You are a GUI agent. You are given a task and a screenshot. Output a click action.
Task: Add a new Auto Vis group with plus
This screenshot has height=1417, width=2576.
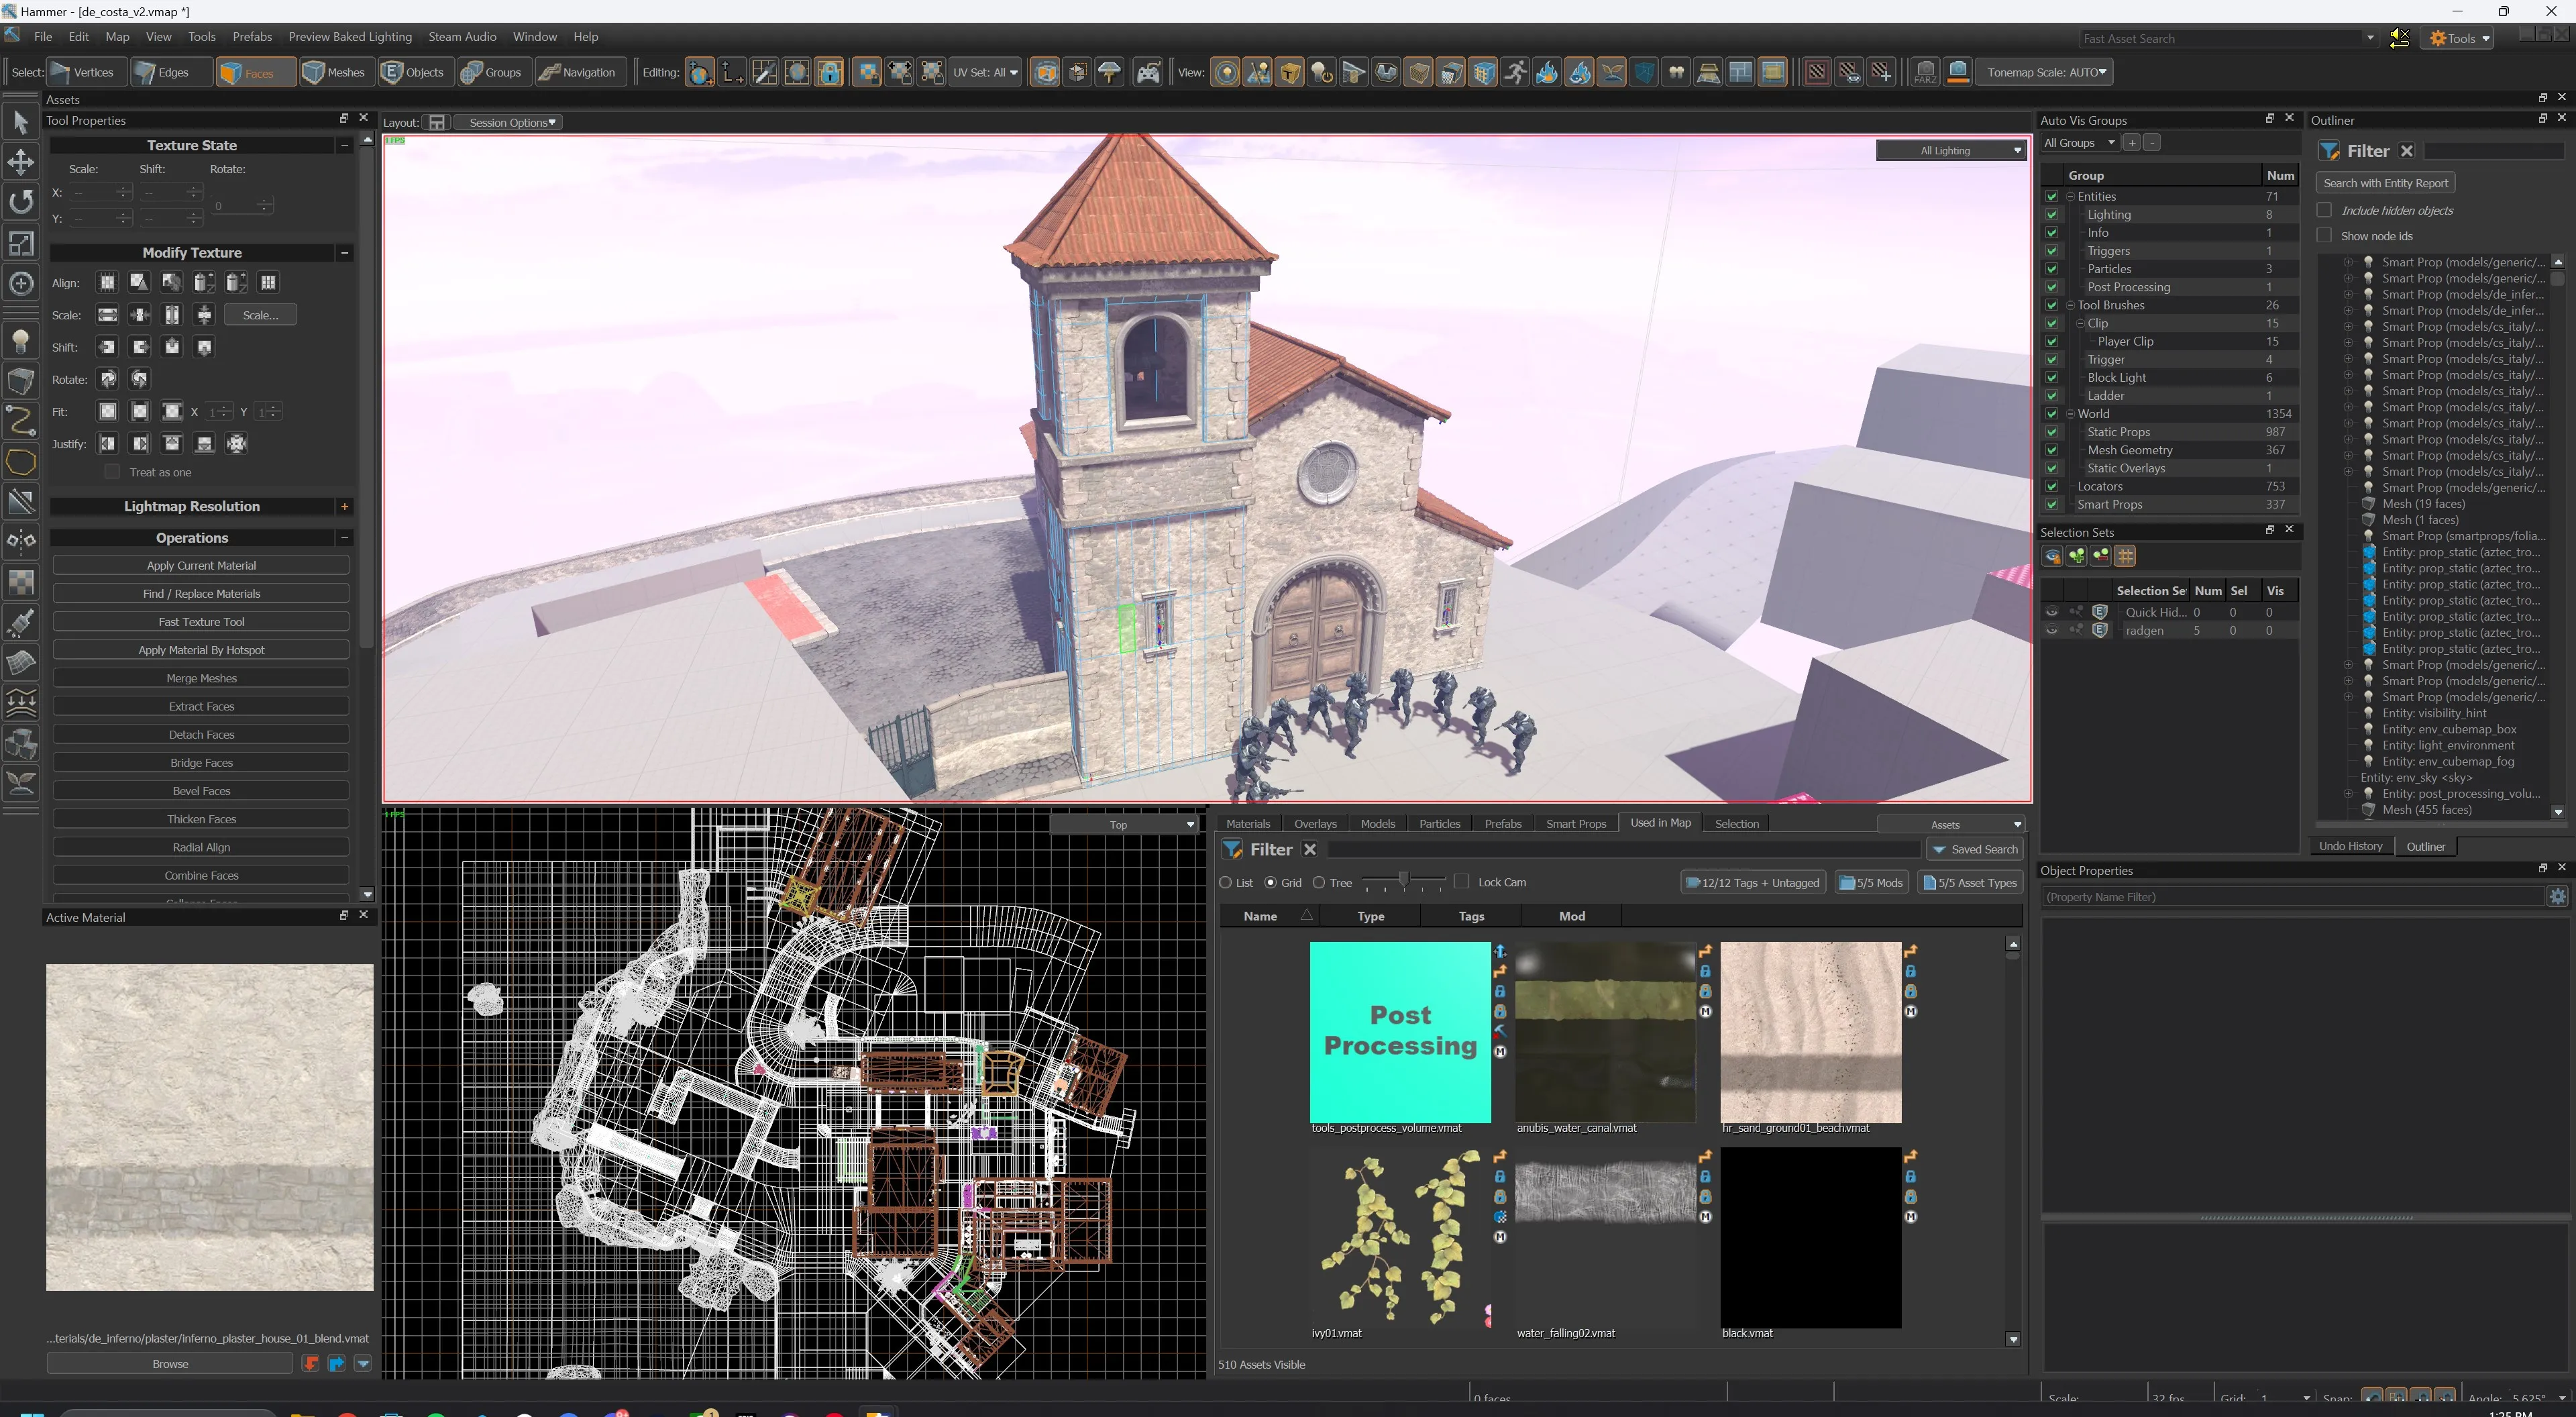tap(2131, 143)
